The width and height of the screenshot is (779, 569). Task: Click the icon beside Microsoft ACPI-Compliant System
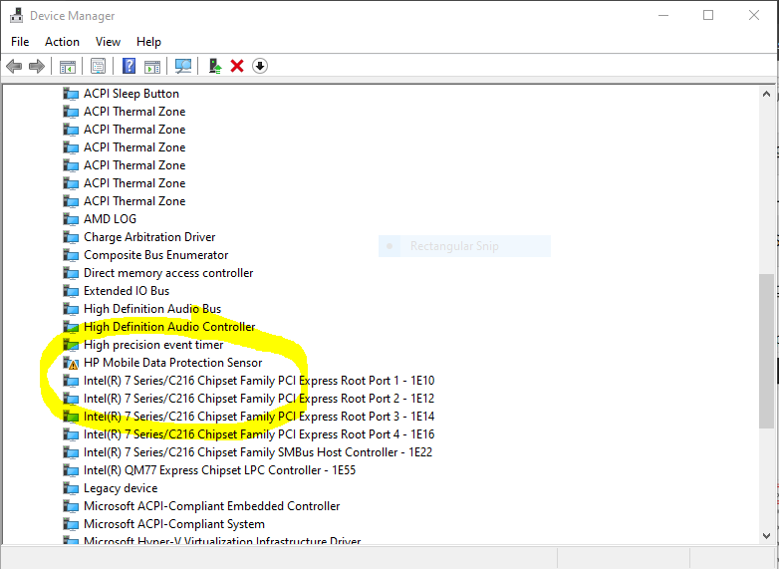click(71, 524)
